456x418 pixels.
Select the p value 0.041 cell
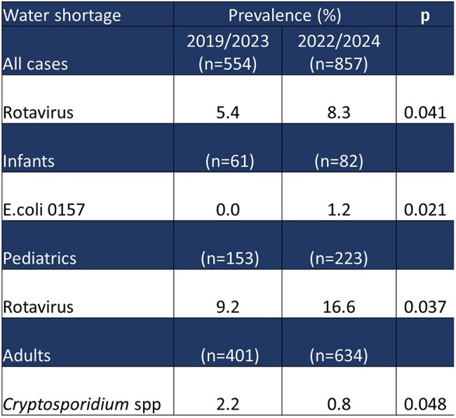[x=425, y=99]
